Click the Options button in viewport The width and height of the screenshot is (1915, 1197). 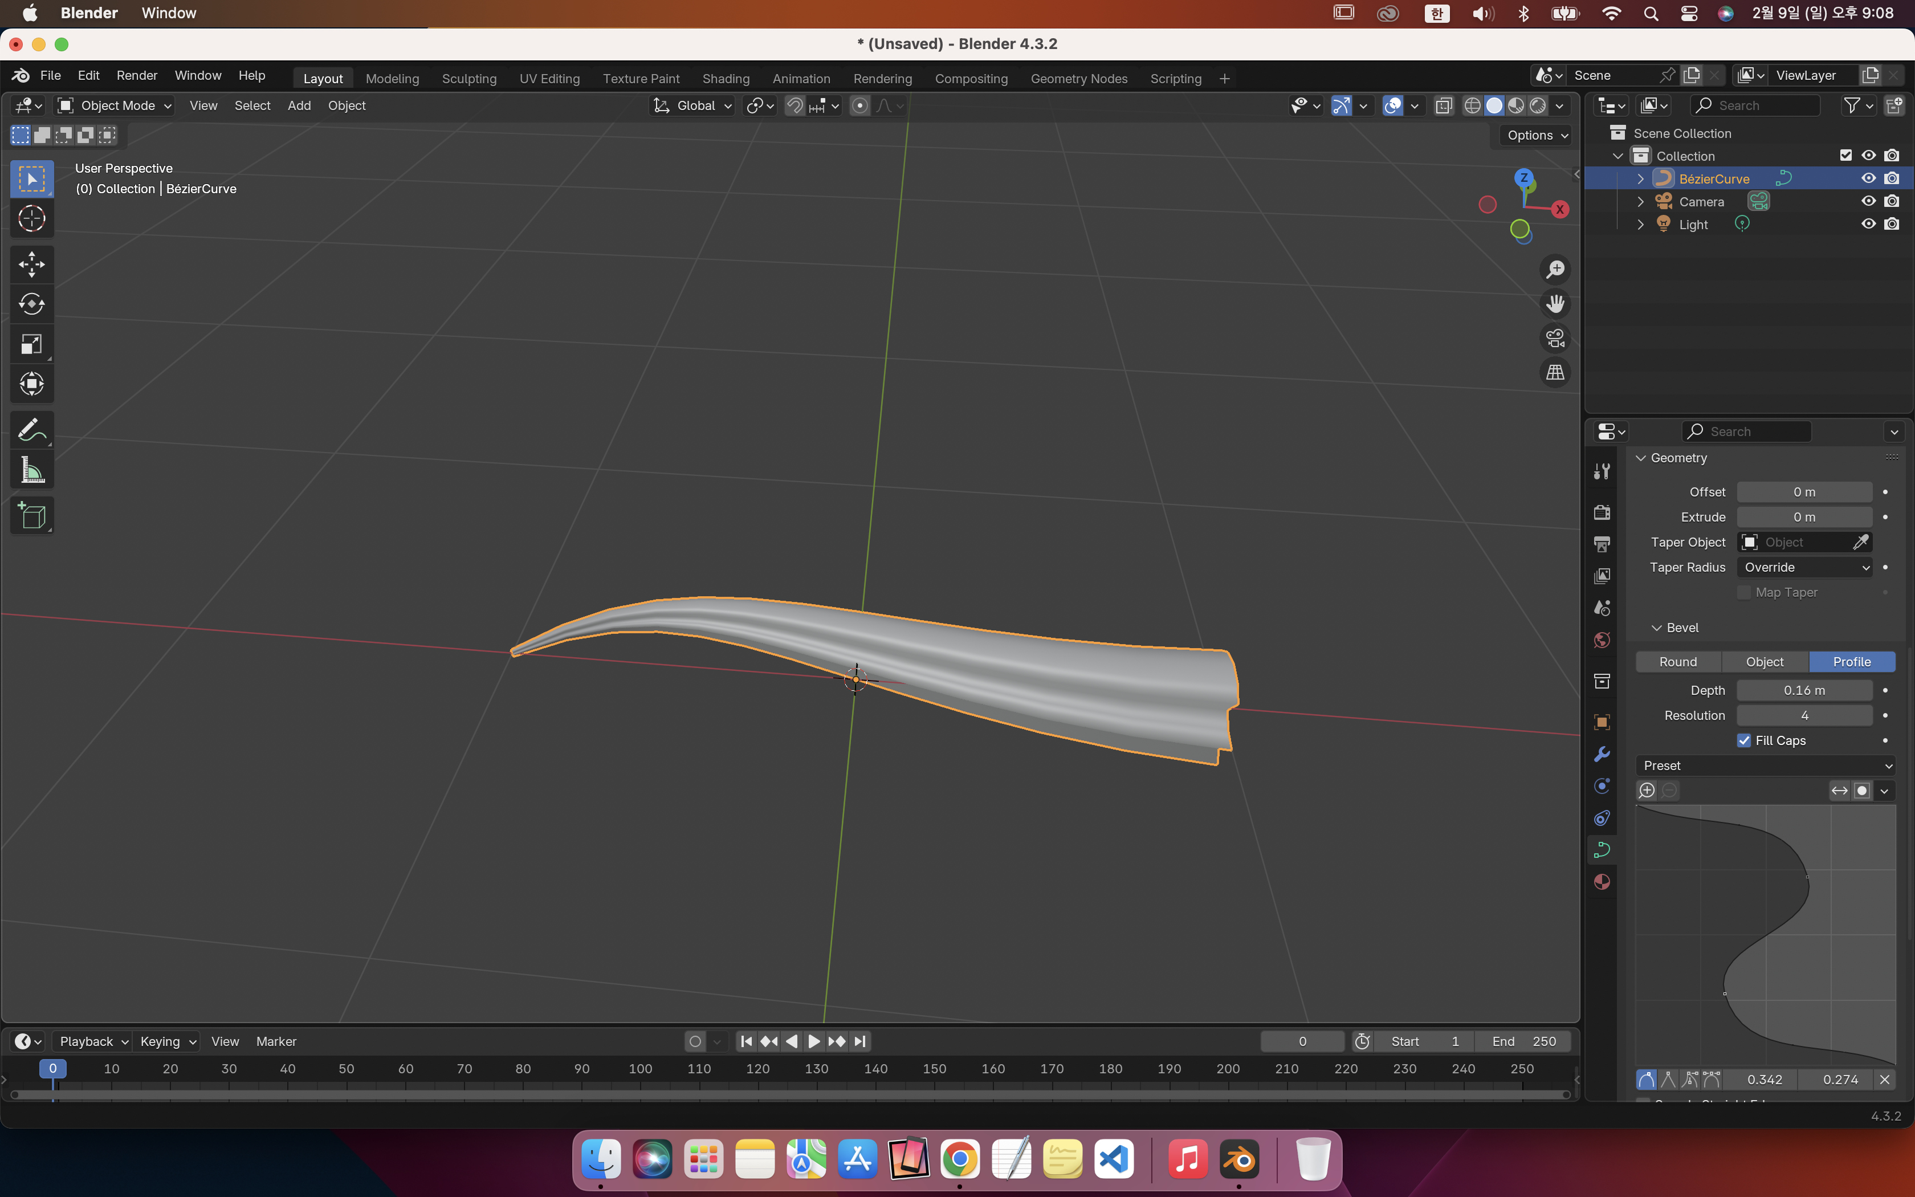(x=1537, y=136)
